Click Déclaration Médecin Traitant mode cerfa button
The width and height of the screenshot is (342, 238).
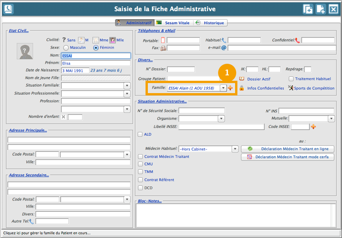pyautogui.click(x=288, y=157)
